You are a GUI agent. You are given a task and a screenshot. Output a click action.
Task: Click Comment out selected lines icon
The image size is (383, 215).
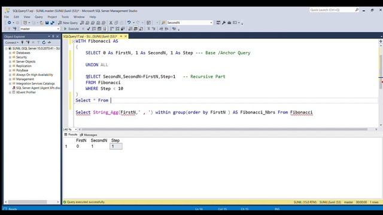(x=148, y=29)
